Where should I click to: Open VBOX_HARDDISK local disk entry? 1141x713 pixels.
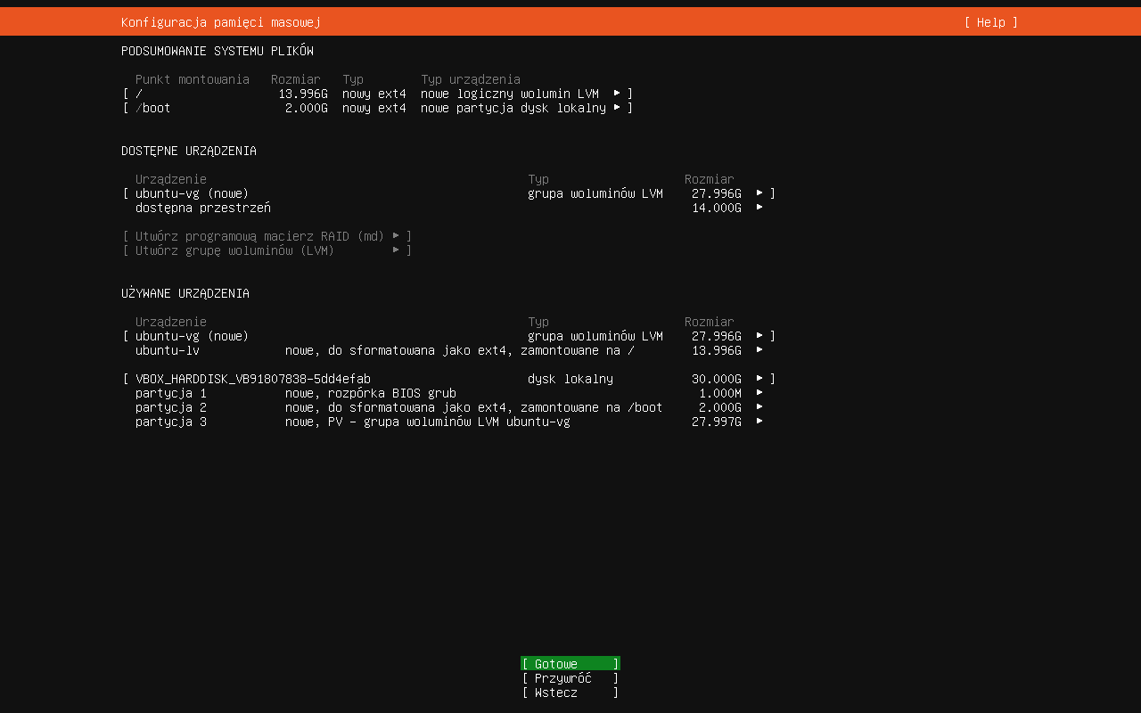[449, 379]
